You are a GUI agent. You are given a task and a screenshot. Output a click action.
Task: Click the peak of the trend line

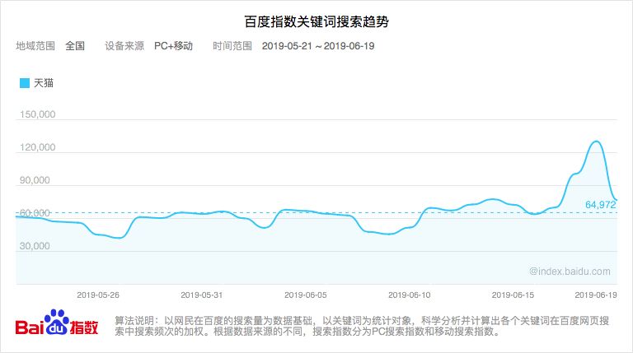pos(596,142)
